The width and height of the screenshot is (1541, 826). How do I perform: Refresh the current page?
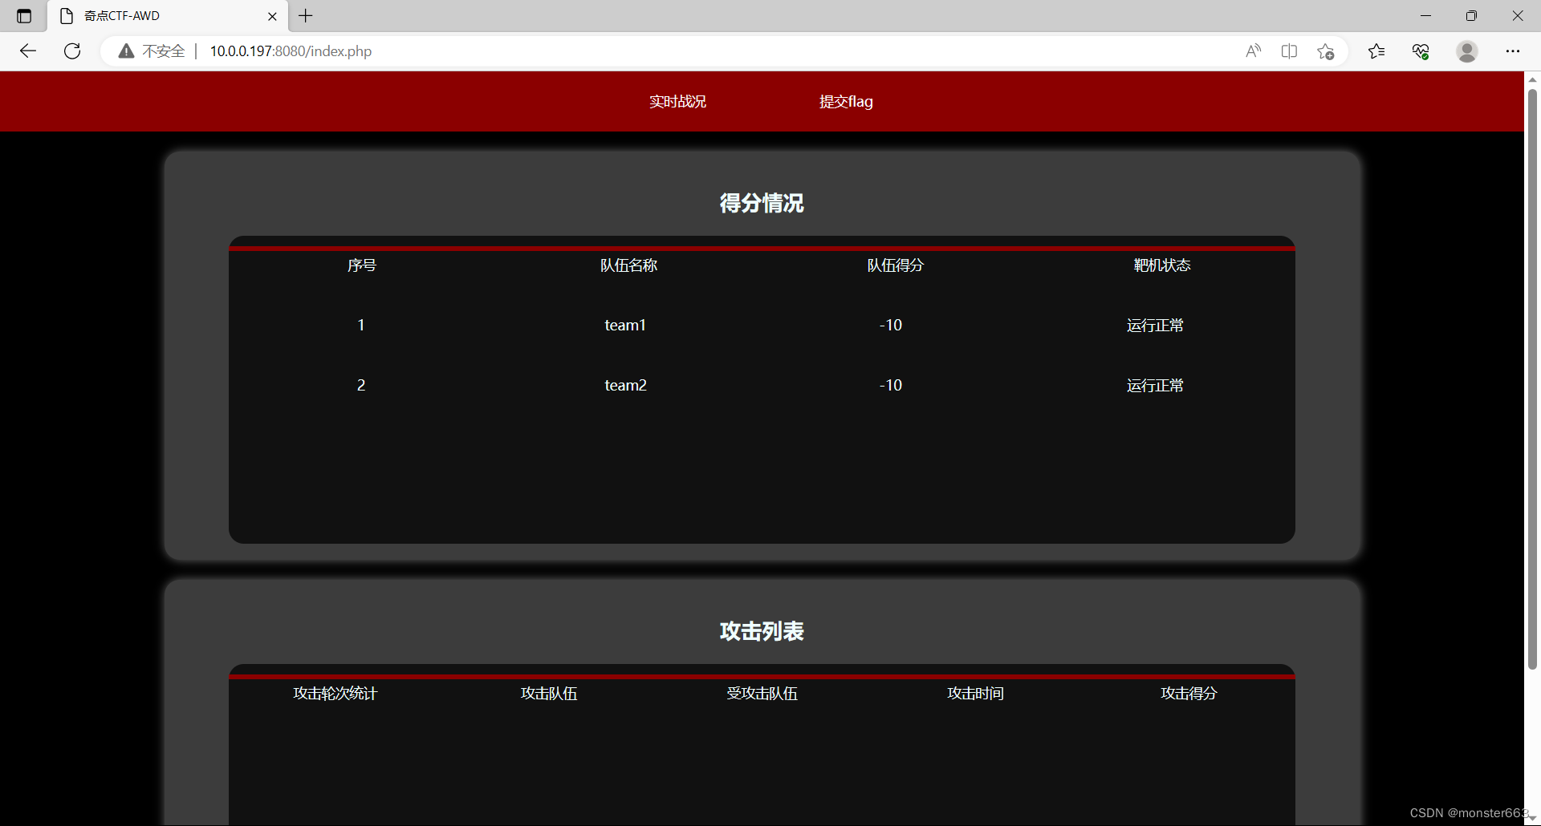click(72, 51)
